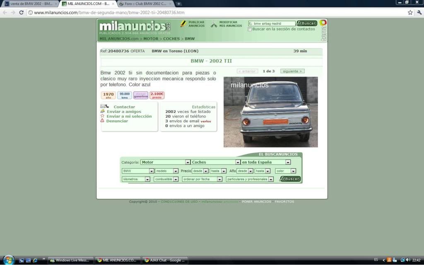Focus the top search input field
The width and height of the screenshot is (424, 265).
272,24
